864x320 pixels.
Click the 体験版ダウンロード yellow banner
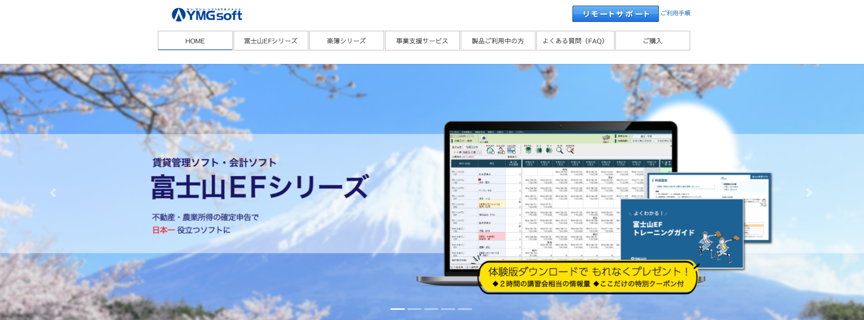[x=588, y=277]
